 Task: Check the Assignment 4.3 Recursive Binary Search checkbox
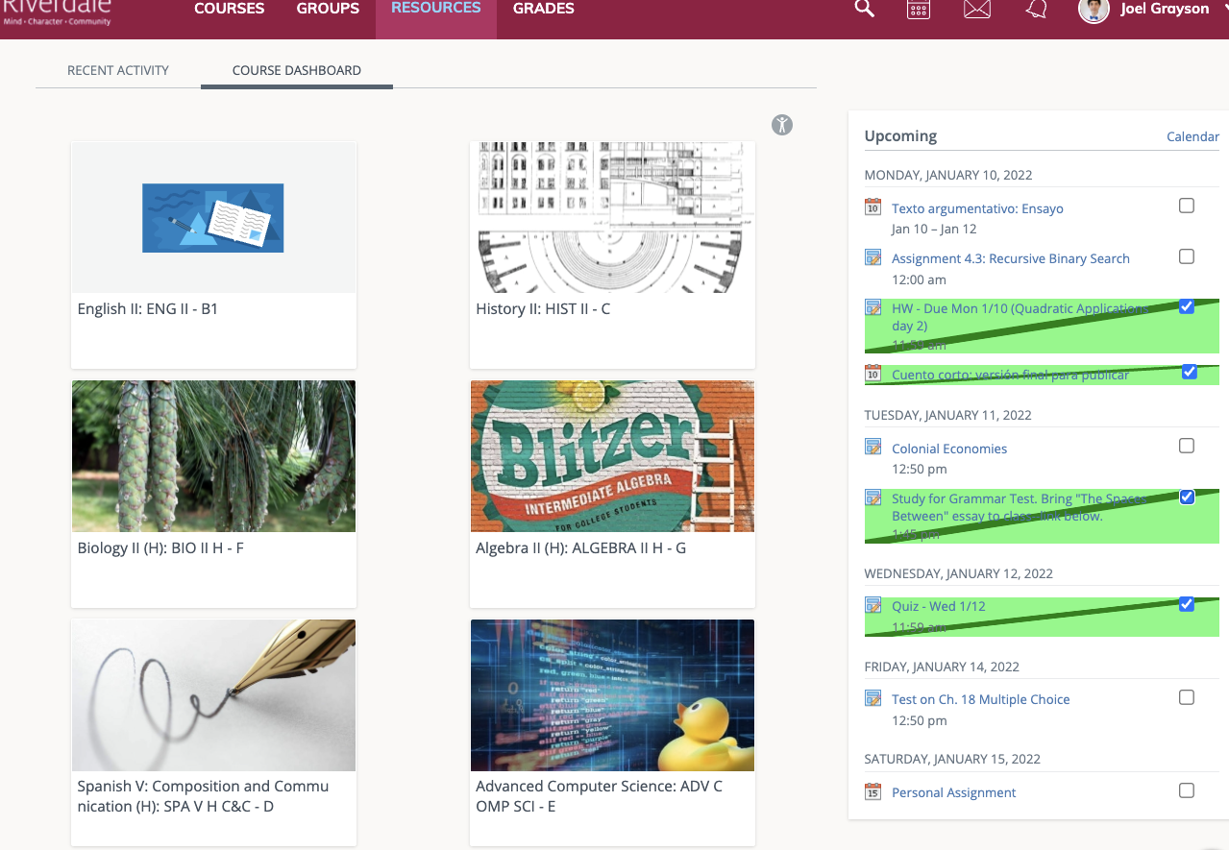click(1187, 256)
